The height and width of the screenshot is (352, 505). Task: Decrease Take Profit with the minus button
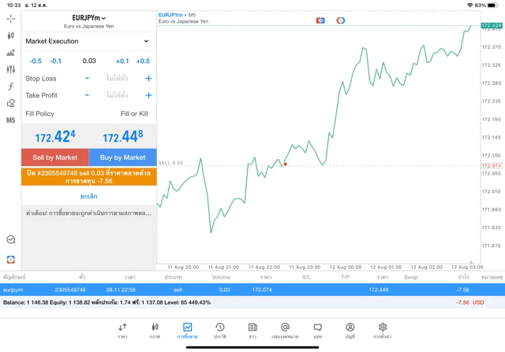[x=87, y=95]
